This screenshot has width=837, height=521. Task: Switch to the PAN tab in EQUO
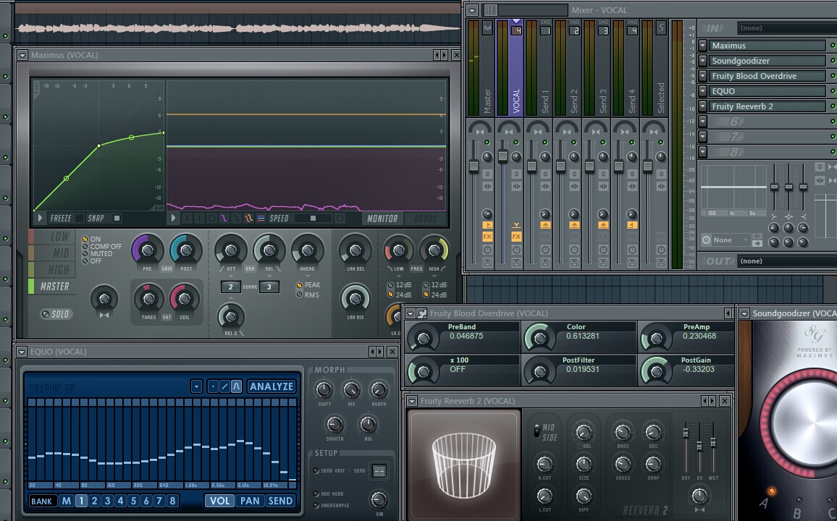249,501
